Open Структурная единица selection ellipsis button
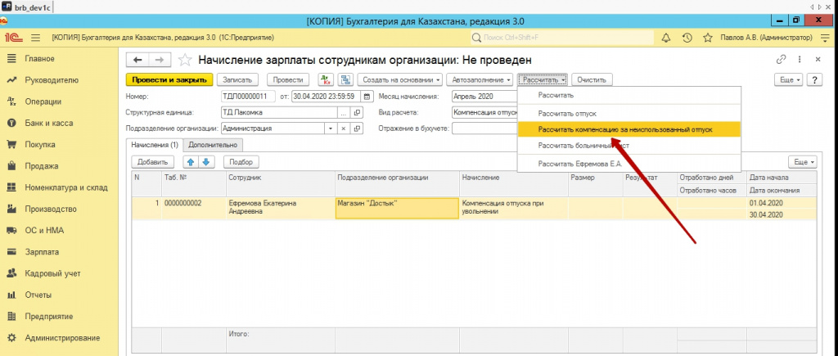This screenshot has height=356, width=838. pyautogui.click(x=344, y=113)
